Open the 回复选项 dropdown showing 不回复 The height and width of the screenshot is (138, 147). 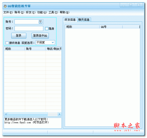(45, 43)
